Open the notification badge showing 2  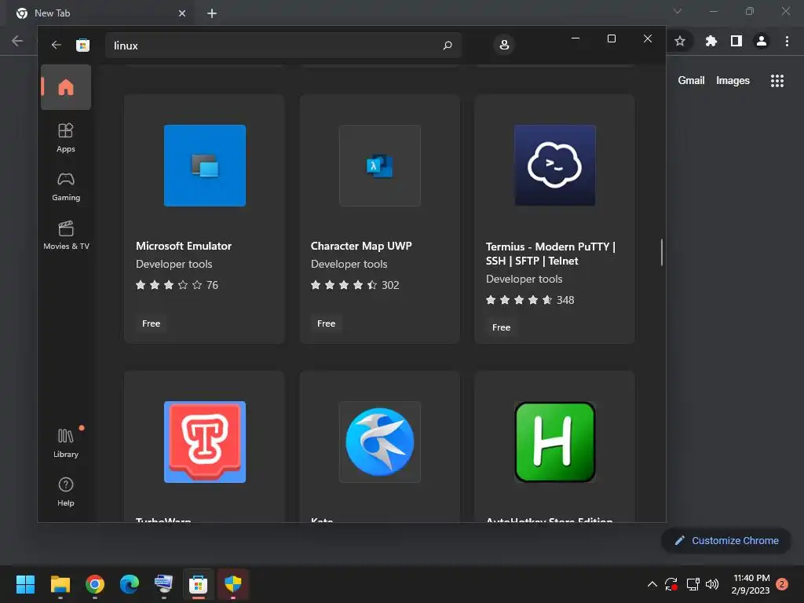[x=782, y=584]
